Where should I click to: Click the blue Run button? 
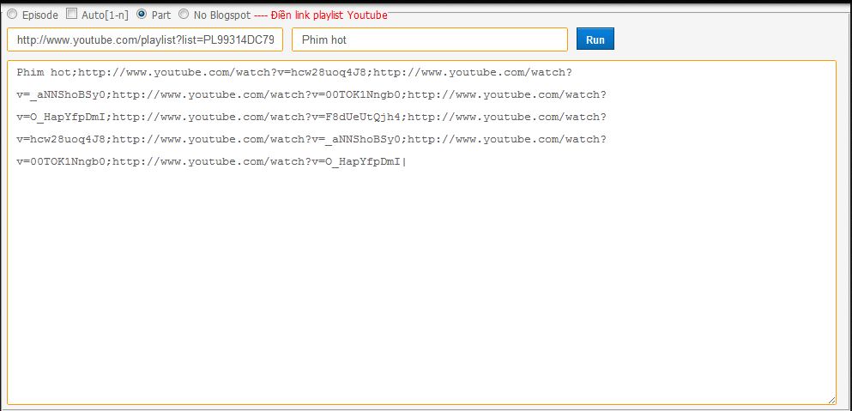click(595, 39)
